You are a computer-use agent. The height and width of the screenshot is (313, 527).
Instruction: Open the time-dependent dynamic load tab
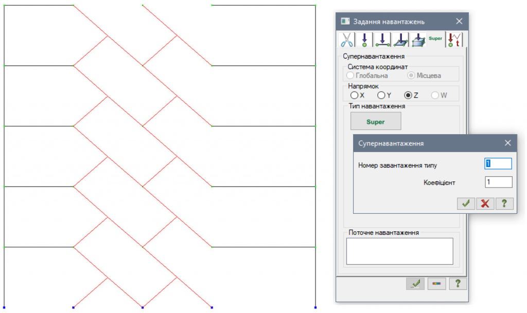[x=454, y=40]
